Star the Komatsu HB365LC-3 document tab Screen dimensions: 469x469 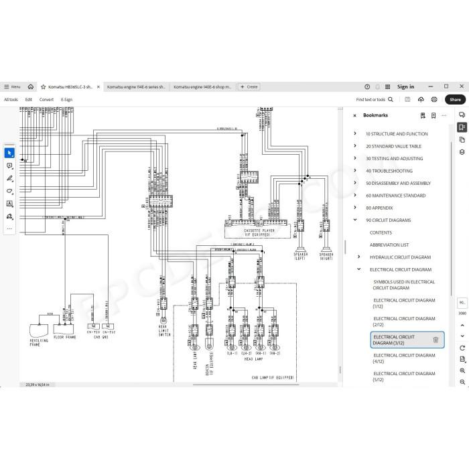tap(43, 86)
